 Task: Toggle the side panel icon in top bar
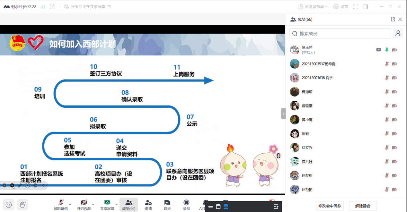click(x=366, y=6)
